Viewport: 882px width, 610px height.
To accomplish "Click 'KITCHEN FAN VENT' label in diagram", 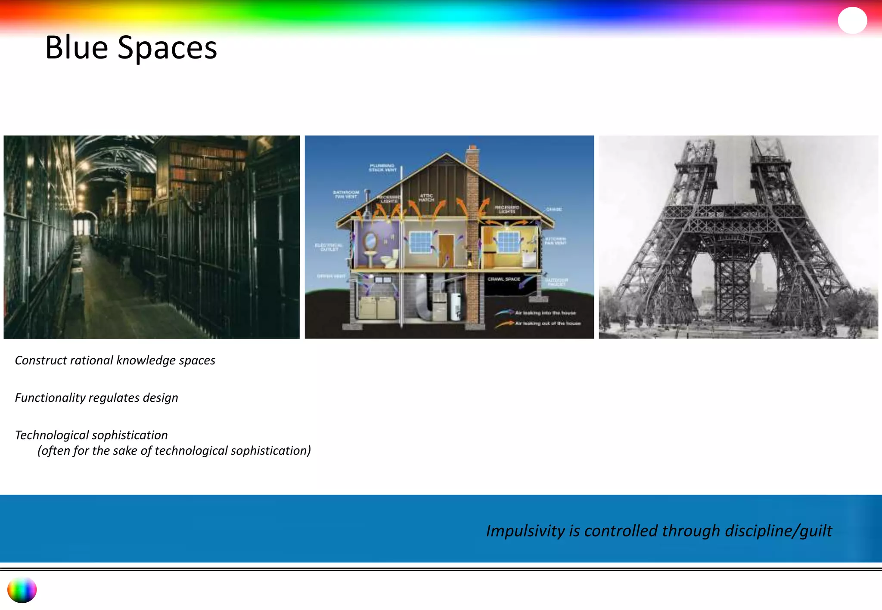I will [556, 241].
